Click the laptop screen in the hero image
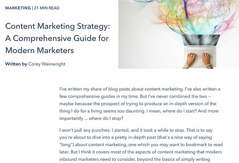This screenshot has width=239, height=163. (x=200, y=40)
